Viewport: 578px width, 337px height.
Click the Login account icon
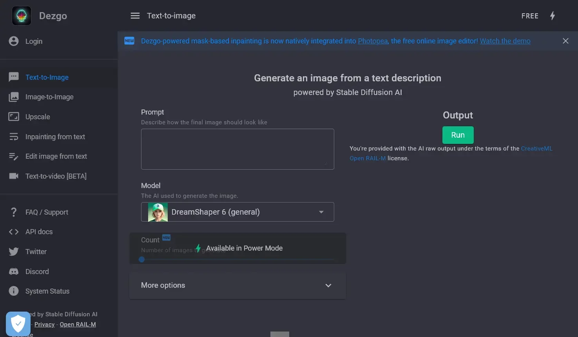click(x=14, y=41)
